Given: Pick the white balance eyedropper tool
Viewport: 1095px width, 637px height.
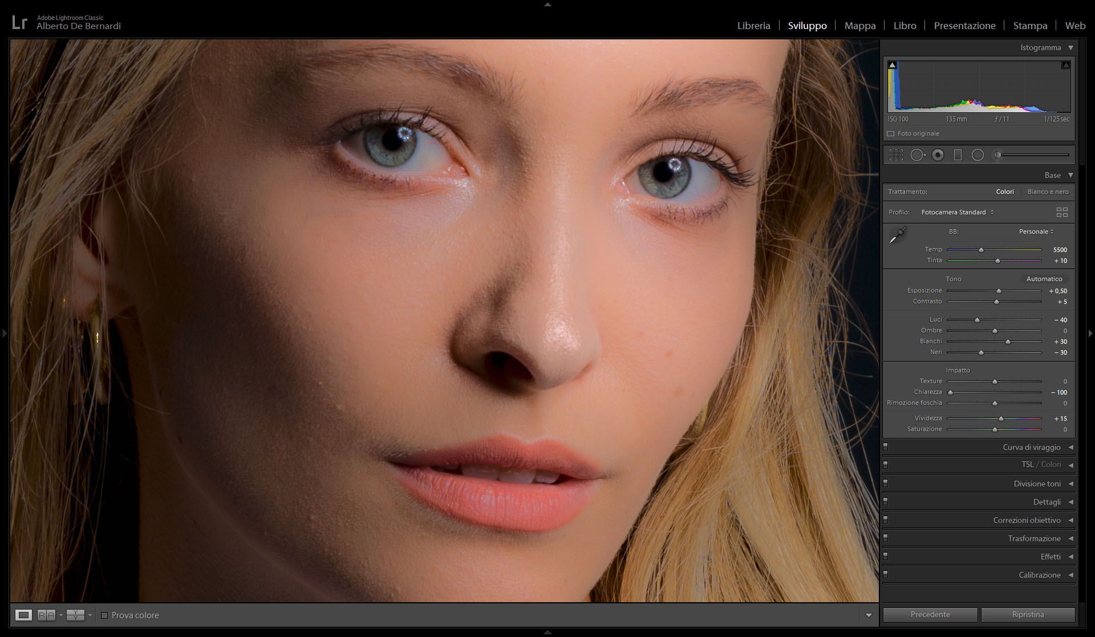Looking at the screenshot, I should click(898, 235).
